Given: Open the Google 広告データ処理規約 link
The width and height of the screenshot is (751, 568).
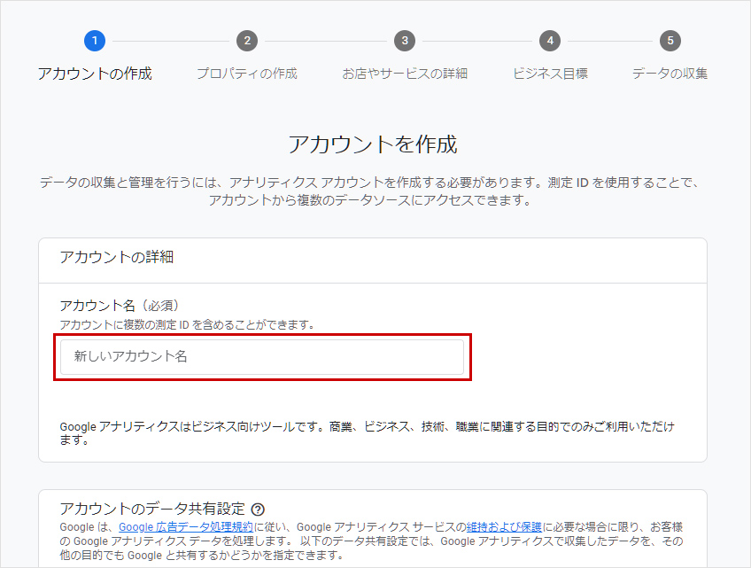Looking at the screenshot, I should click(185, 526).
